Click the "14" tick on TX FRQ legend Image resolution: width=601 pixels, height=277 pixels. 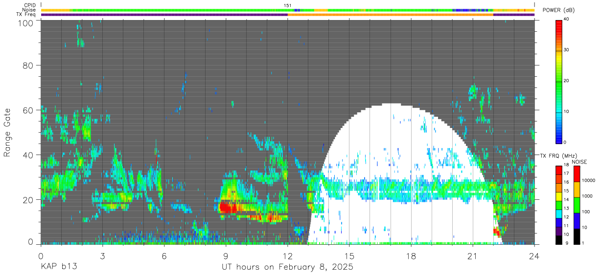point(567,200)
